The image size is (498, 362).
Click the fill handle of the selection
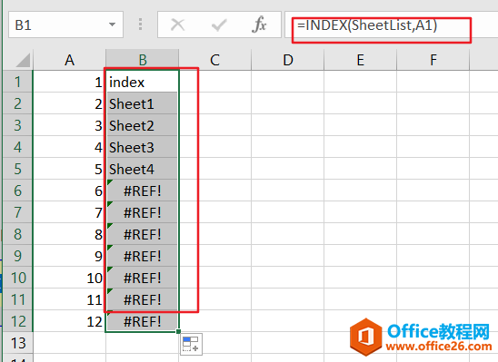click(x=178, y=331)
